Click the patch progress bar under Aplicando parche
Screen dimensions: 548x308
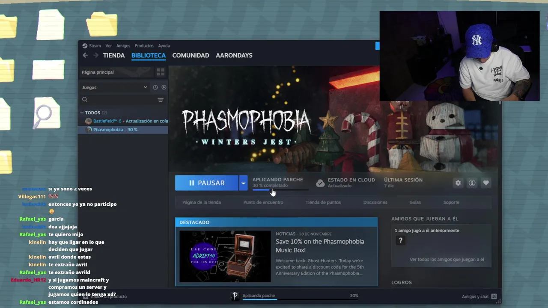tap(280, 190)
